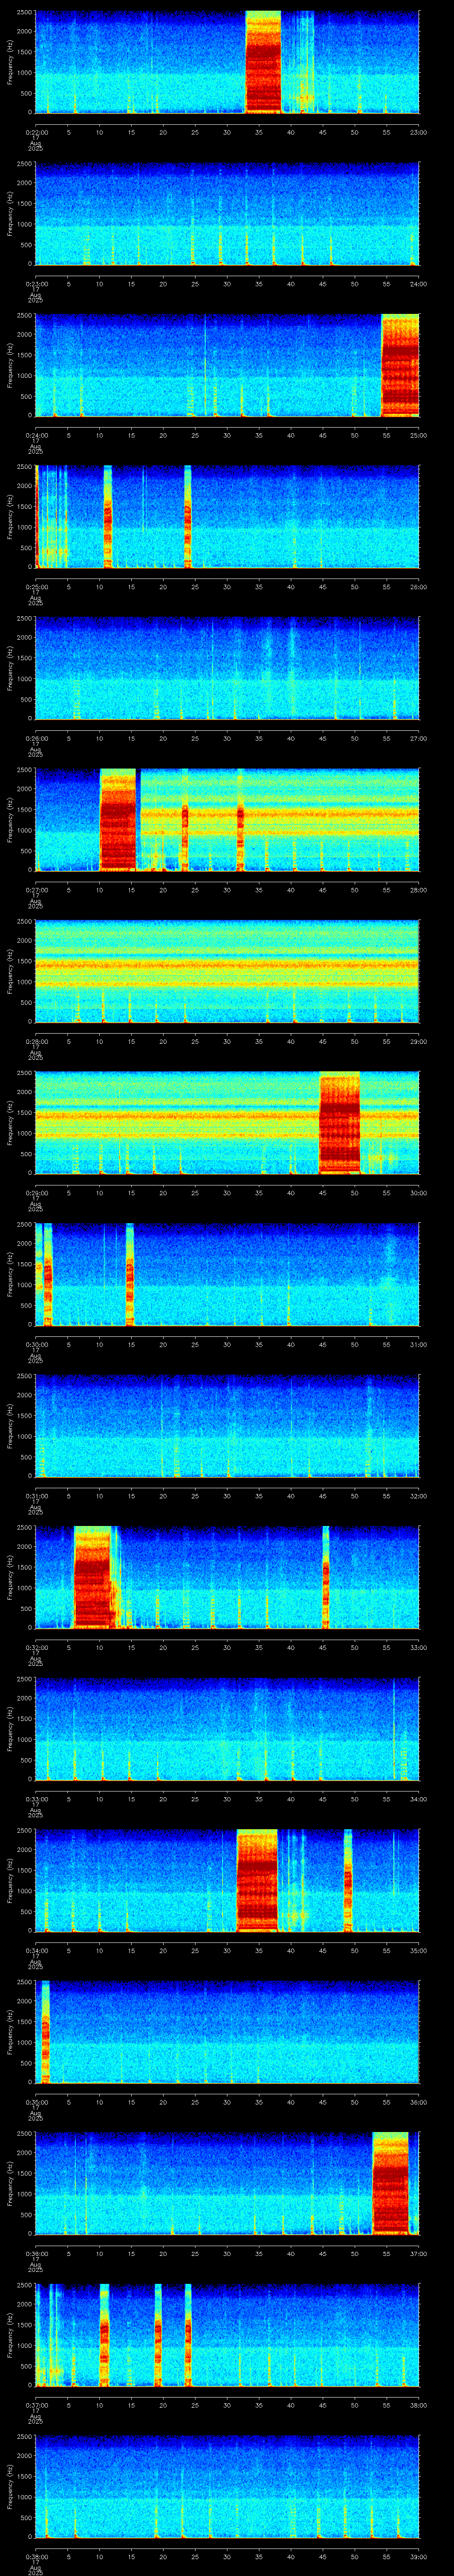
Task: Click the orange 1400 Hz band in the 0:28:00 panel
Action: [227, 965]
